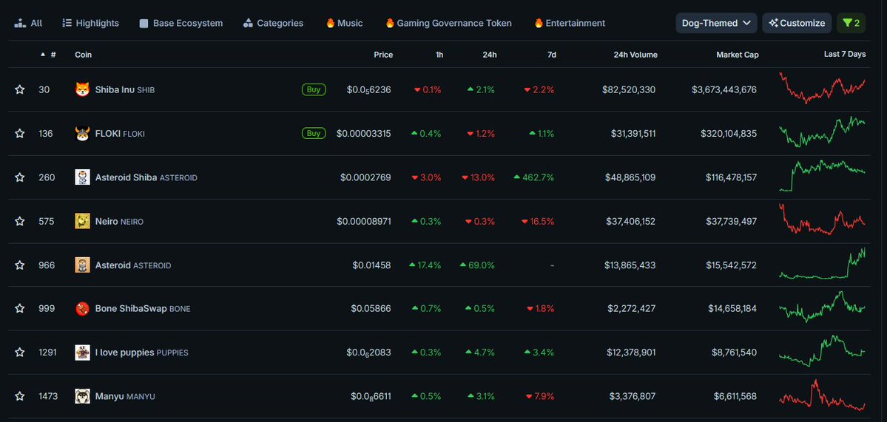Toggle Manyu watchlist star
This screenshot has width=887, height=422.
pos(20,396)
